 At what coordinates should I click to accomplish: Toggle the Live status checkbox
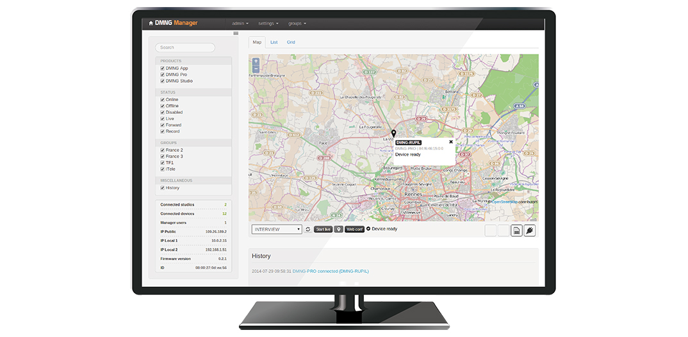pos(162,119)
